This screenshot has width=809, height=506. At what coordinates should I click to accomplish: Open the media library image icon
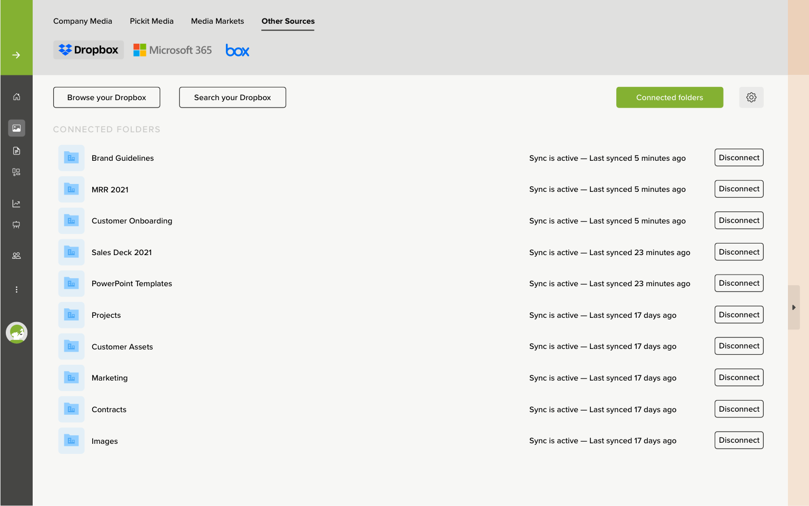tap(16, 128)
